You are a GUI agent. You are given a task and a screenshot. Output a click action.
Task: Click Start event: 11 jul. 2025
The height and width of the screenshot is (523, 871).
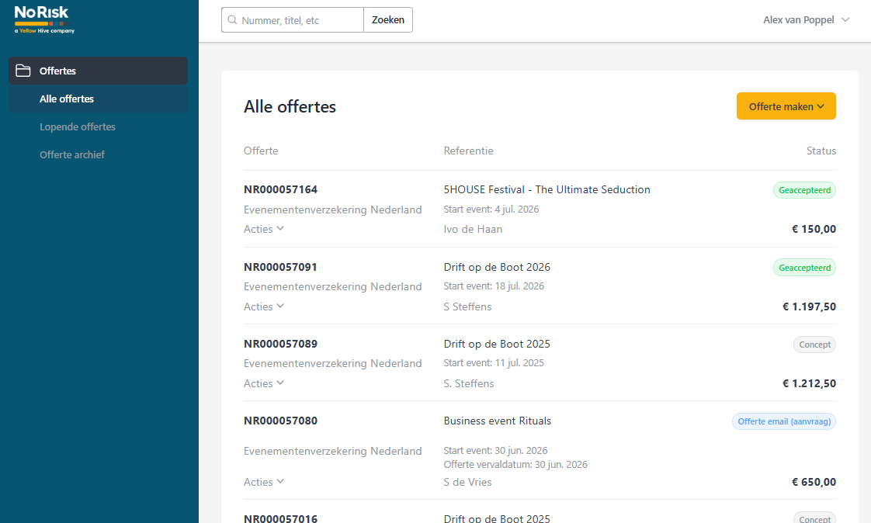tap(494, 362)
